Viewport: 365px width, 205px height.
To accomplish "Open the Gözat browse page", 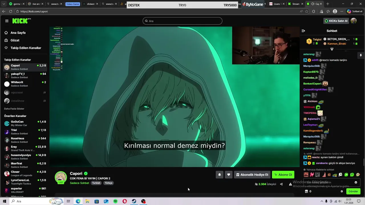I will pos(15,40).
